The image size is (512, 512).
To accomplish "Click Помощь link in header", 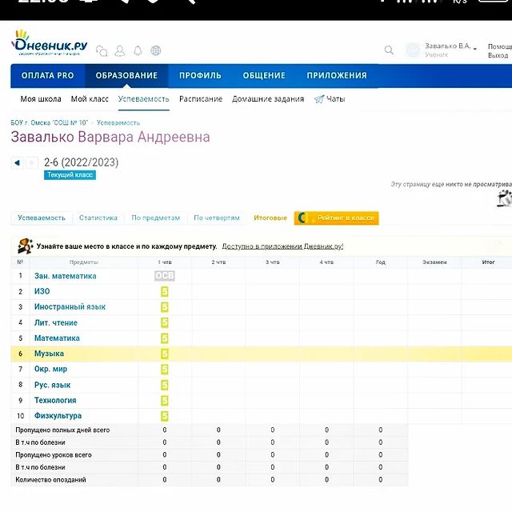I will click(499, 46).
